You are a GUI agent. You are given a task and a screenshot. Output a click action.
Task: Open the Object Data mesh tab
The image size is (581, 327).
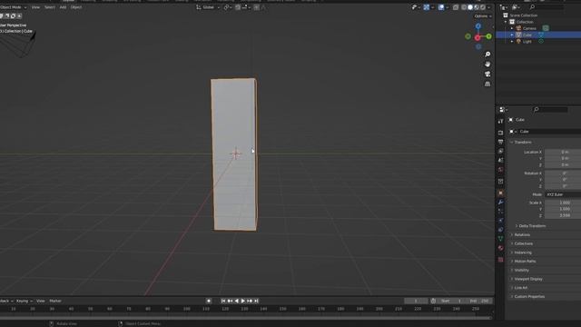coord(500,239)
